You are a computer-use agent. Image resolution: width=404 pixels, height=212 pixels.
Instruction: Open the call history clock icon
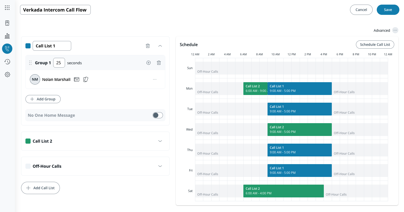(7, 62)
